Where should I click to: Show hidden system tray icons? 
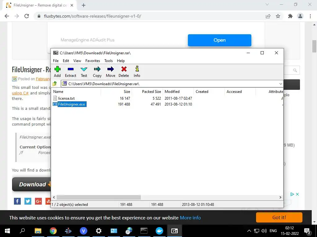click(x=249, y=231)
